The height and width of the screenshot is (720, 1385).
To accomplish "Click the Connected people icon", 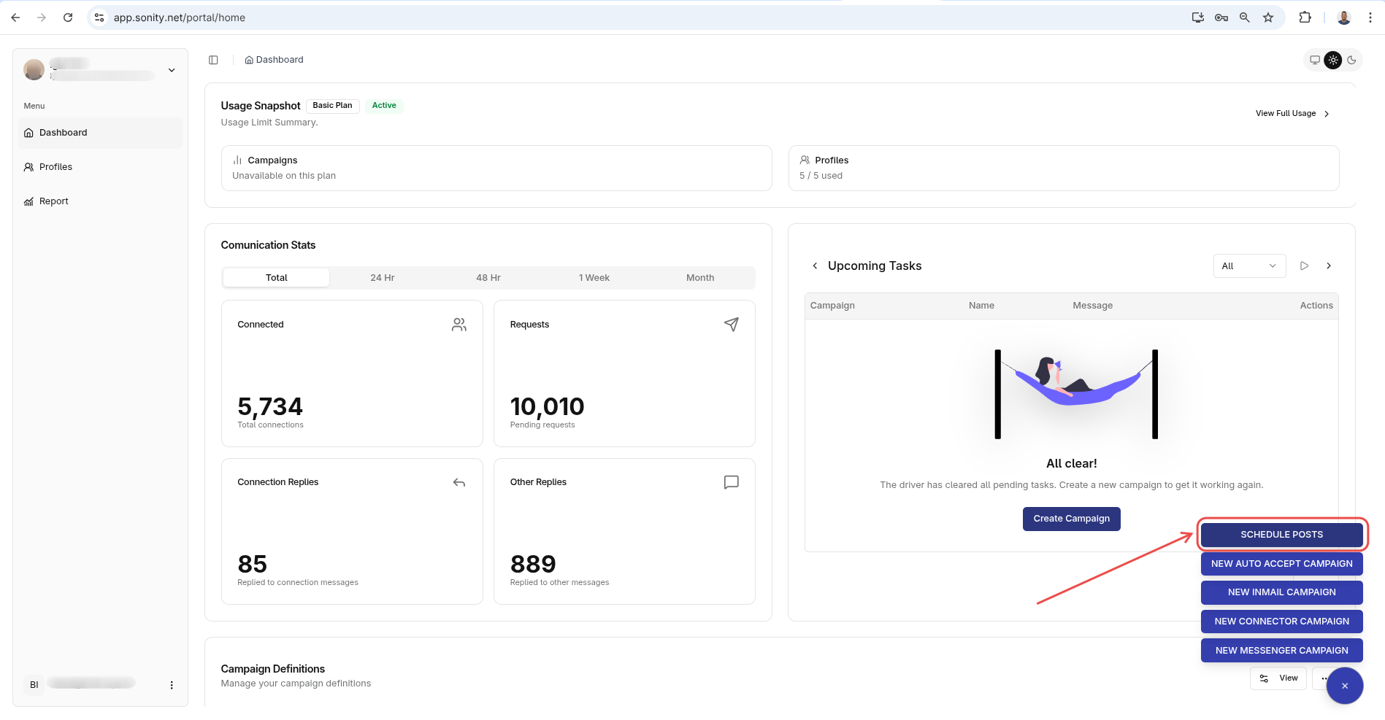I will 459,325.
